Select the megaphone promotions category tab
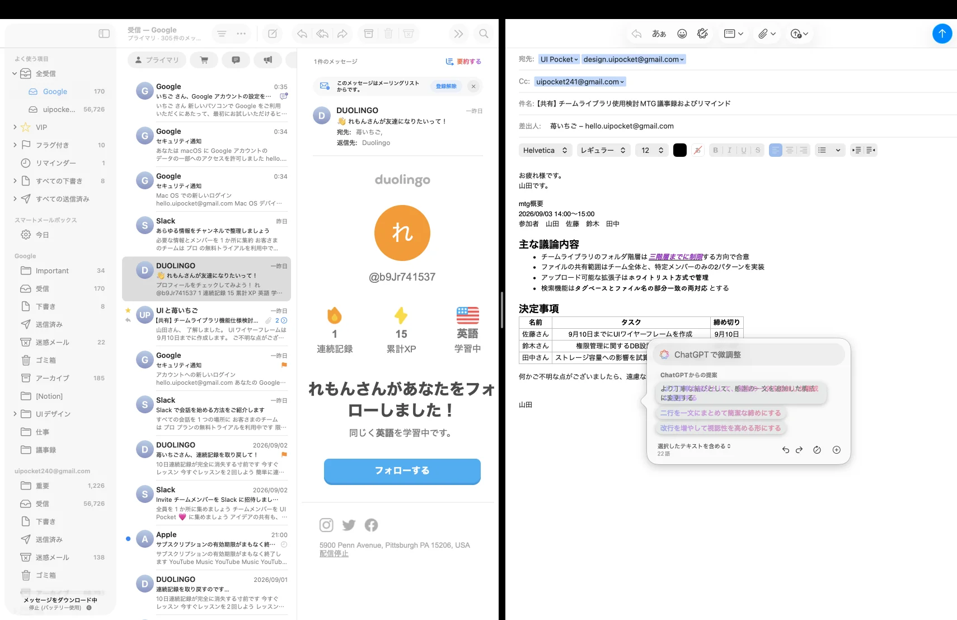Viewport: 957px width, 620px height. pyautogui.click(x=268, y=60)
